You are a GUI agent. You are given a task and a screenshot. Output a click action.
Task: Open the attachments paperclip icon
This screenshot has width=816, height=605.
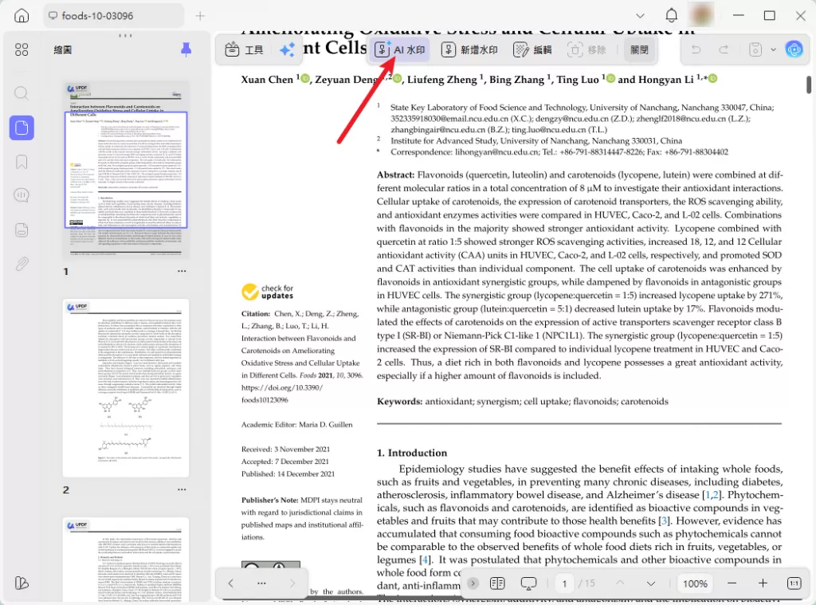point(22,264)
